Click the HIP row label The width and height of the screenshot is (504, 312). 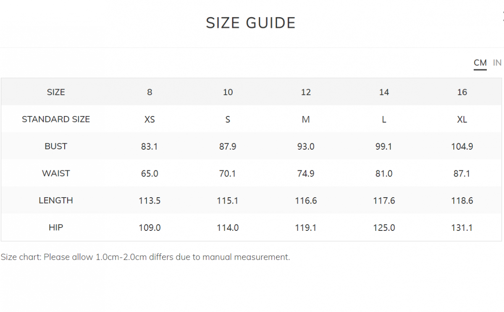(56, 227)
